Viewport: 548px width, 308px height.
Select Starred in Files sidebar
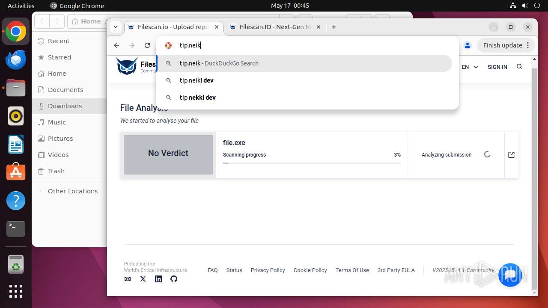pyautogui.click(x=69, y=57)
